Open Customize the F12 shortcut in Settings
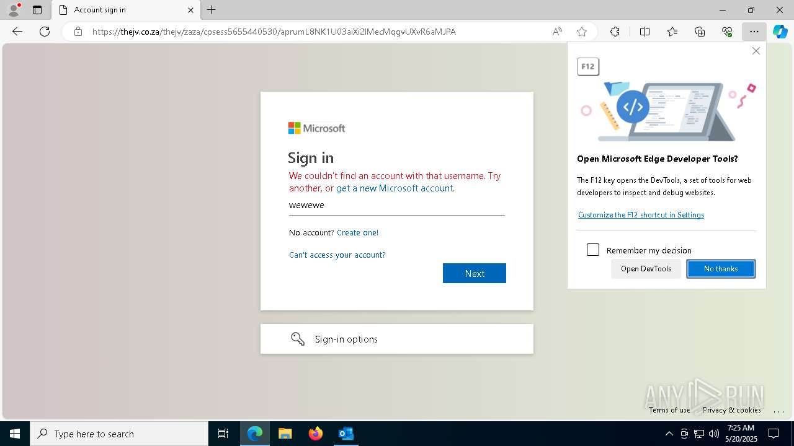 [x=641, y=215]
